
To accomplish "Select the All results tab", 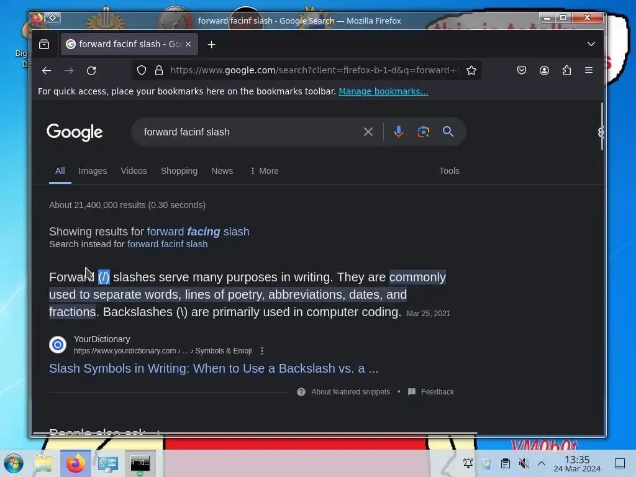I will [x=60, y=171].
